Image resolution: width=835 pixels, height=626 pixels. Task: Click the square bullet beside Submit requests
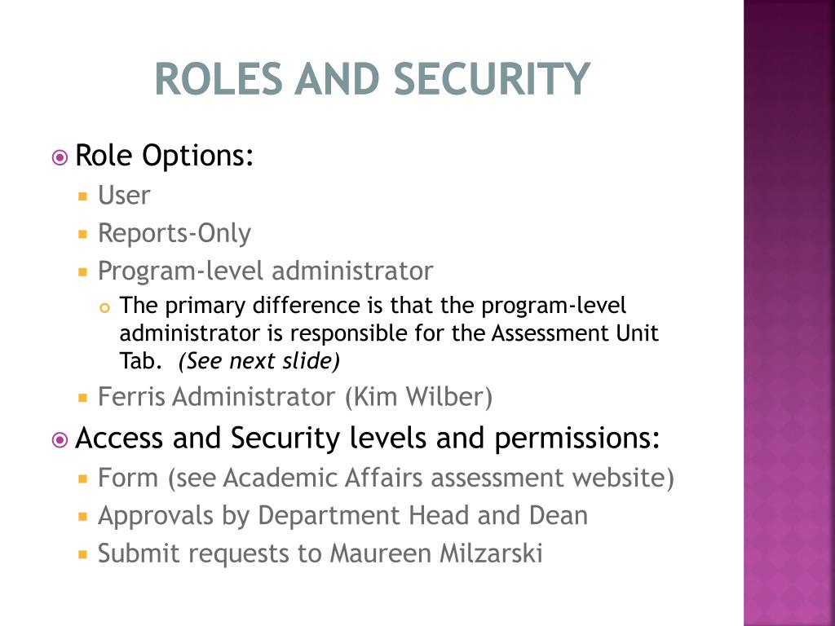tap(82, 554)
